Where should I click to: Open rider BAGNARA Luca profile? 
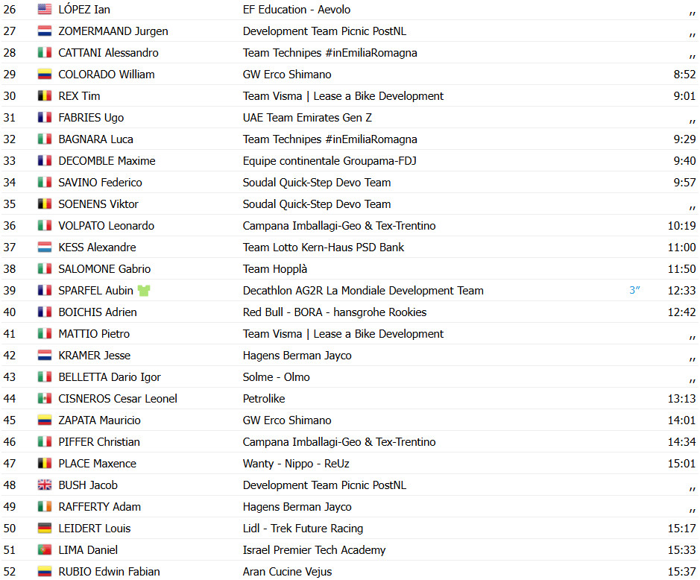95,139
